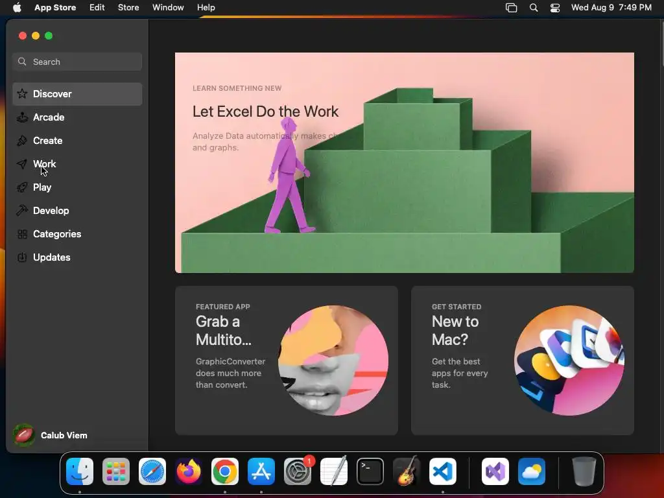The width and height of the screenshot is (664, 498).
Task: Open Spotlight search in menu bar
Action: tap(534, 8)
